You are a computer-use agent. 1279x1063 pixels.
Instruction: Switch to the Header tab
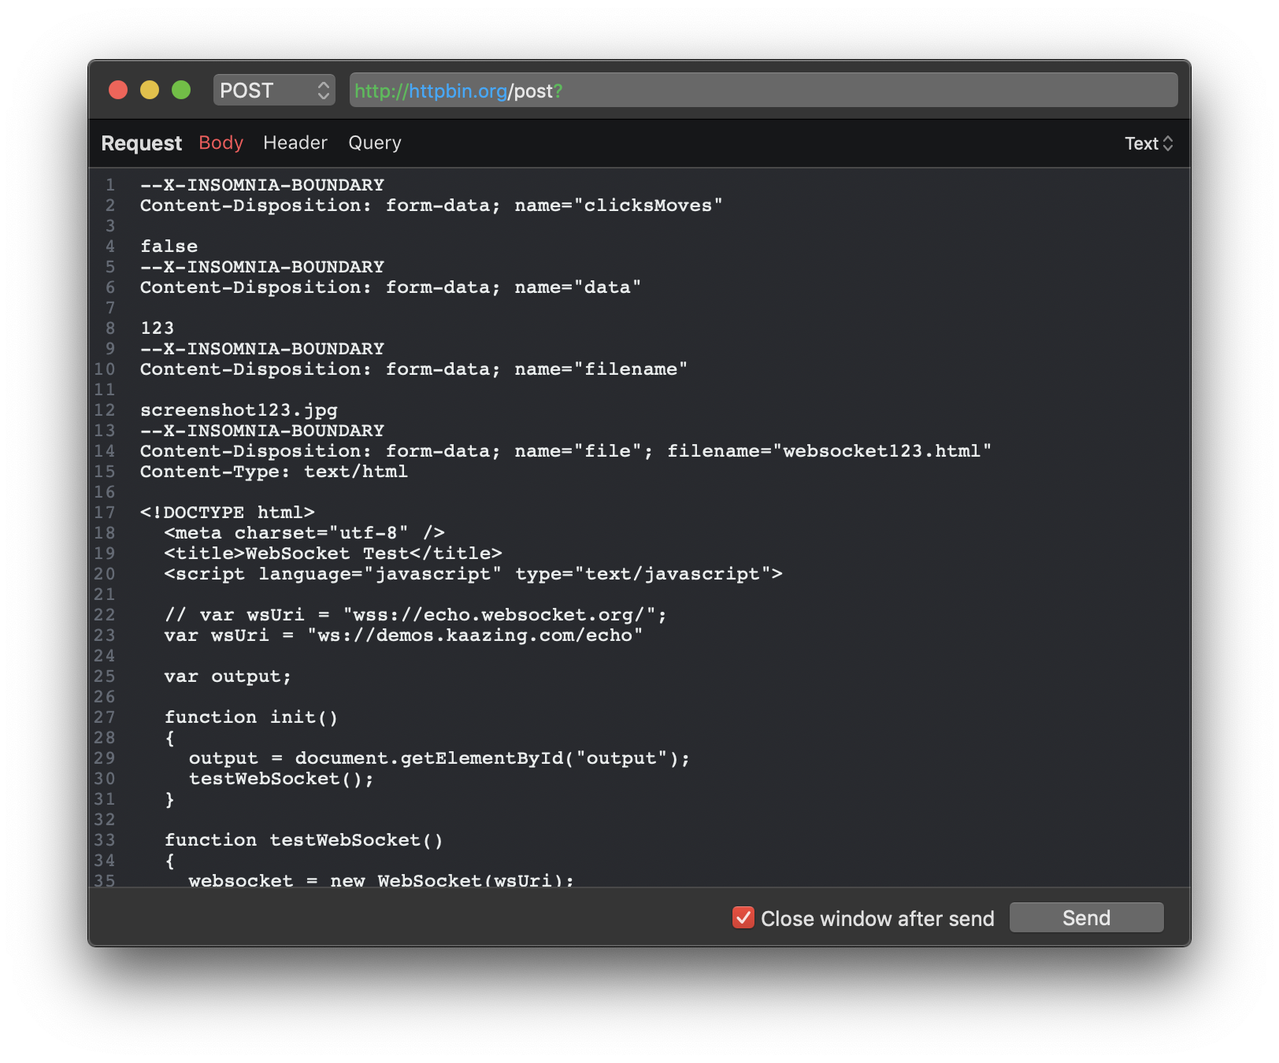[x=295, y=143]
